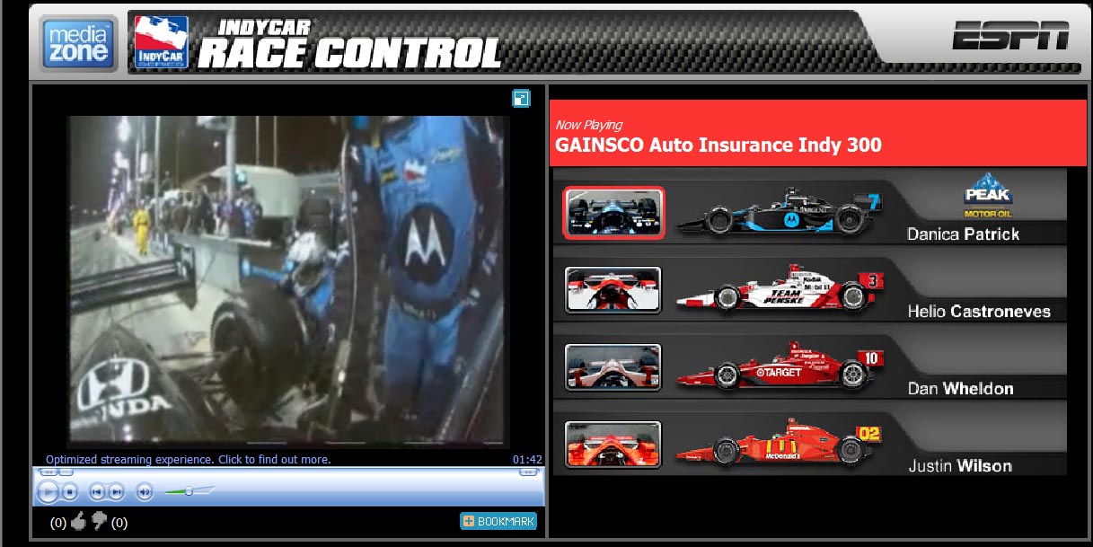The height and width of the screenshot is (547, 1093).
Task: Click the thumbs down icon
Action: click(99, 521)
